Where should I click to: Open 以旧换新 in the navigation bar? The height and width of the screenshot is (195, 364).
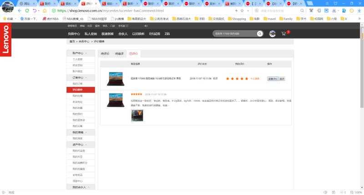pos(138,34)
